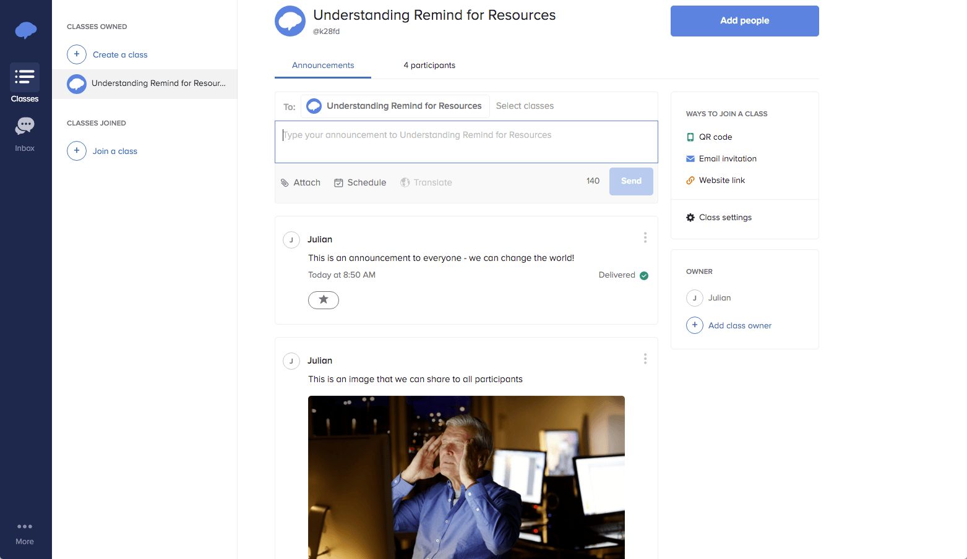Switch to the 4 participants tab
This screenshot has height=559, width=967.
429,65
